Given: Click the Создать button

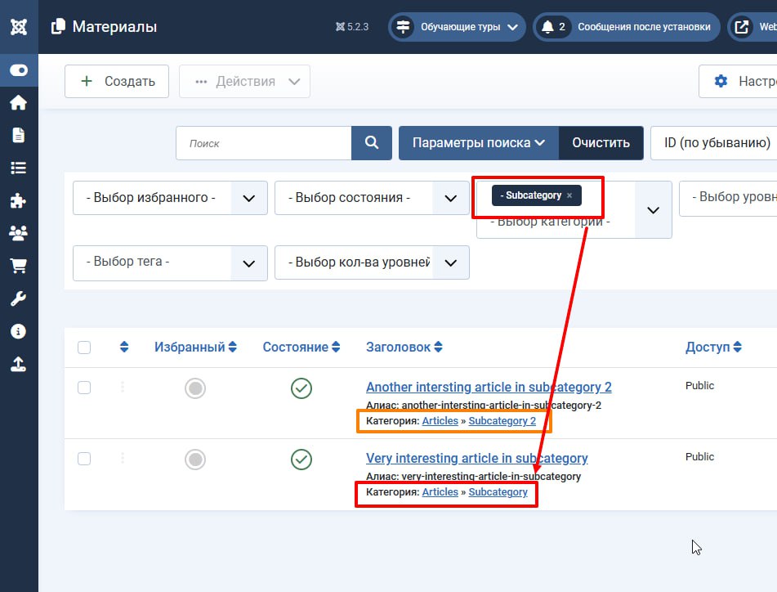Looking at the screenshot, I should (x=117, y=81).
